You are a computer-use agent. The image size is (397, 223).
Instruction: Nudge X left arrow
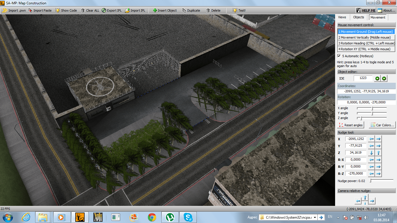[371, 139]
